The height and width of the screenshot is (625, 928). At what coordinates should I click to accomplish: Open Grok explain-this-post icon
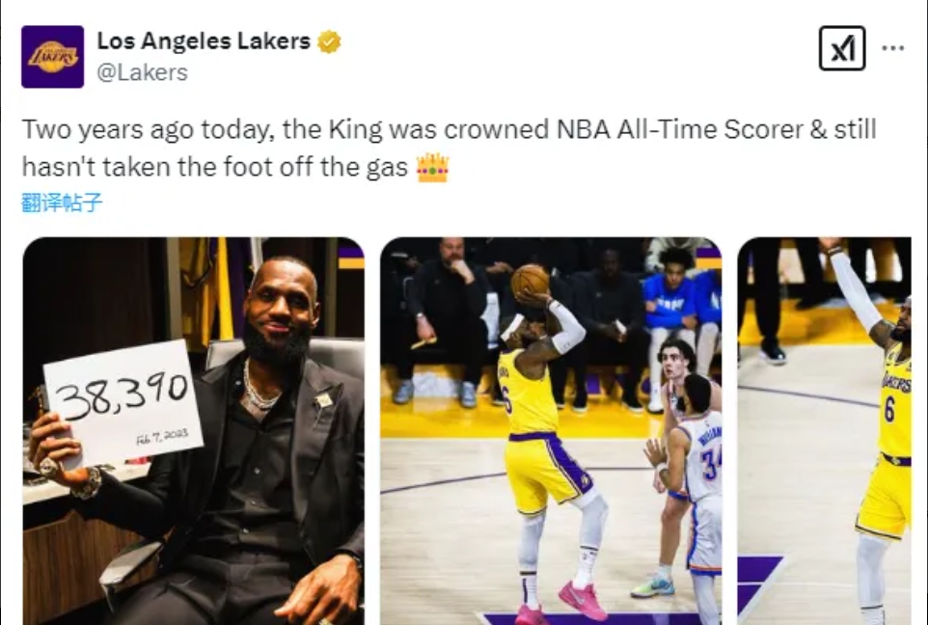[841, 48]
